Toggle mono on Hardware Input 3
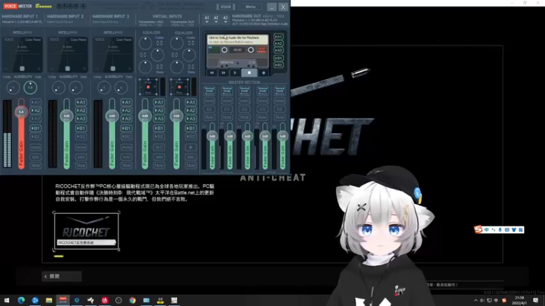Viewport: 545px width, 306px height. pyautogui.click(x=126, y=148)
